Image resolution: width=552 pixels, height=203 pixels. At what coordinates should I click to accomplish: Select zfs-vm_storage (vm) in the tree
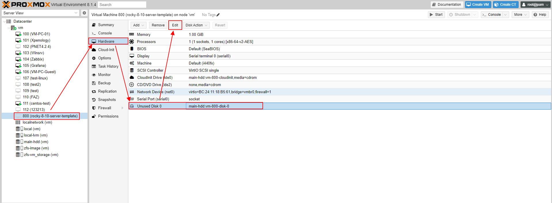(x=41, y=155)
